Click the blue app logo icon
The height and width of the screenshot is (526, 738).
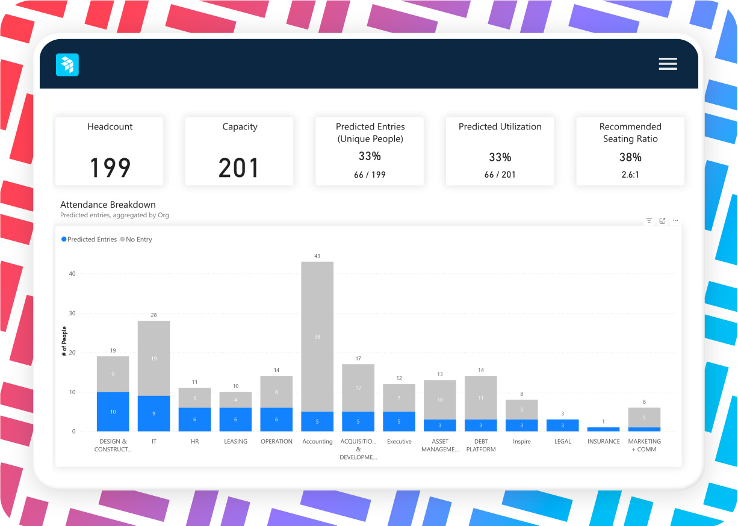tap(67, 64)
